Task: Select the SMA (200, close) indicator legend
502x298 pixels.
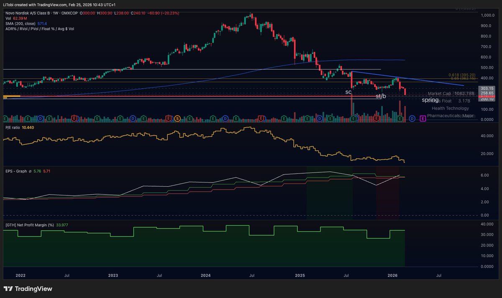Action: click(x=20, y=24)
